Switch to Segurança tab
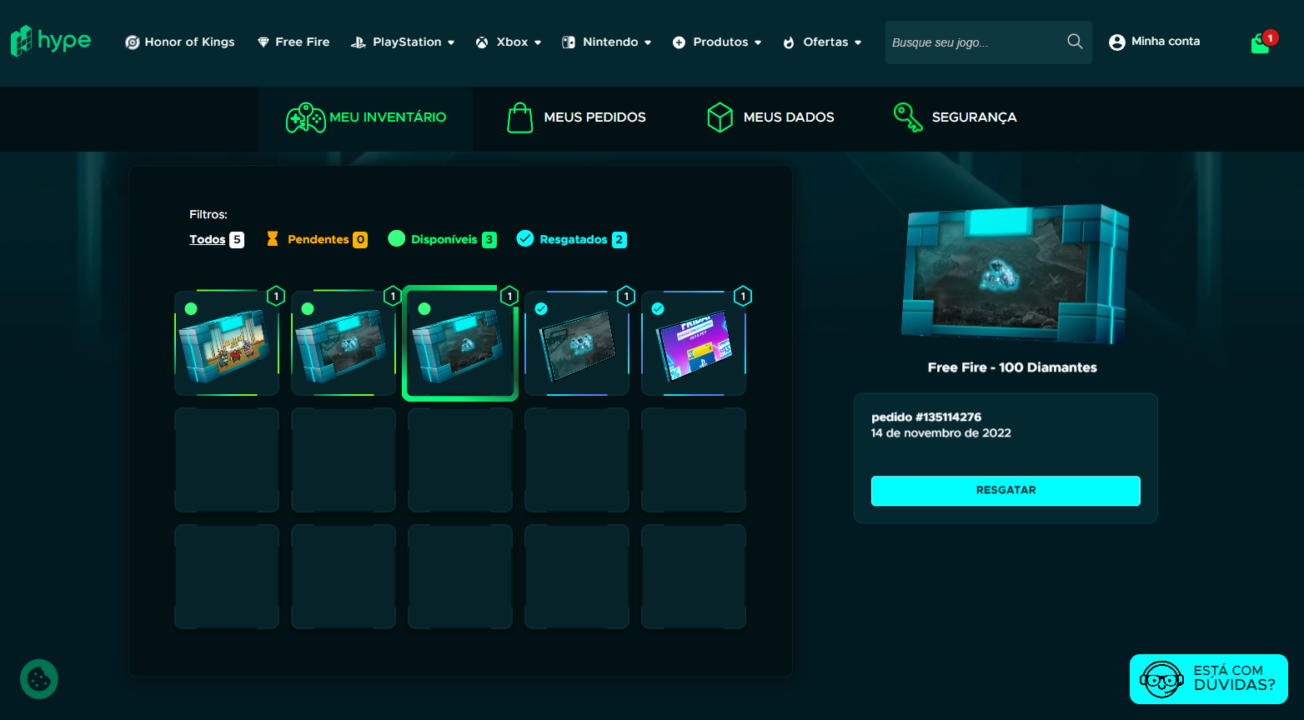 [x=955, y=117]
